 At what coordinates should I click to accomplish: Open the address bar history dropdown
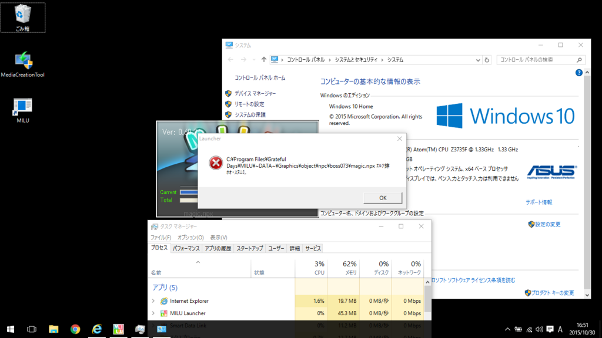(x=476, y=60)
